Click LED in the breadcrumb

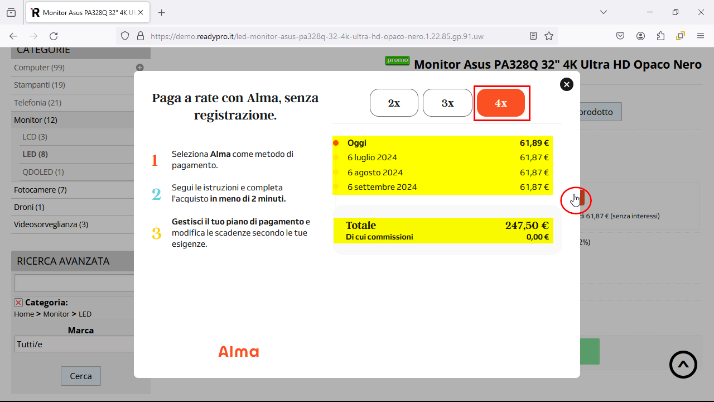85,314
